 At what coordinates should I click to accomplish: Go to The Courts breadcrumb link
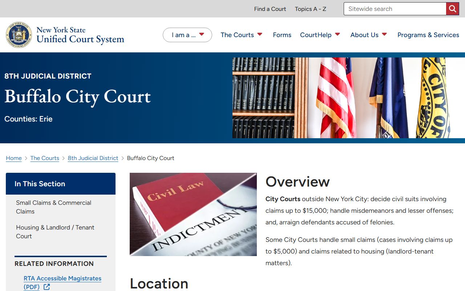click(x=45, y=158)
